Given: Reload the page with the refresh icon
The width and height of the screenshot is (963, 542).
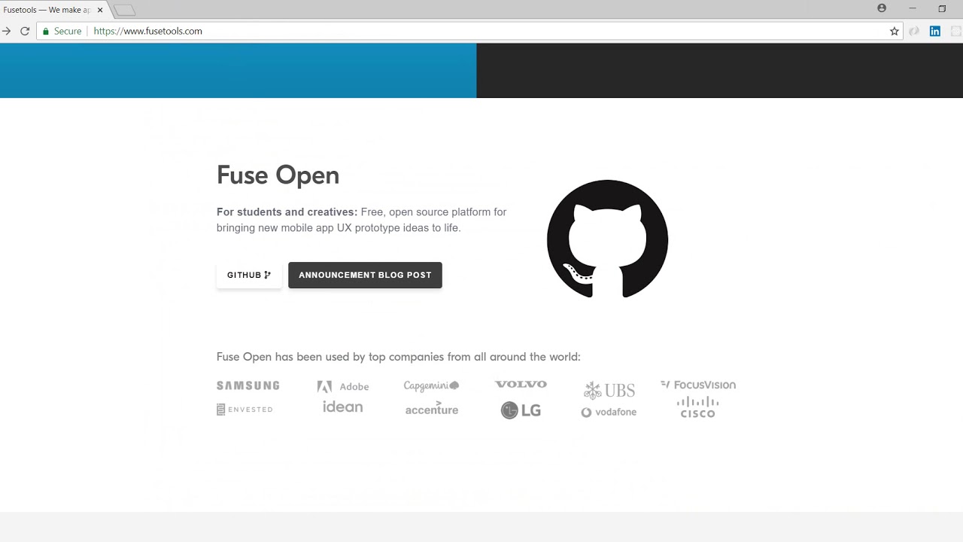Looking at the screenshot, I should click(25, 31).
